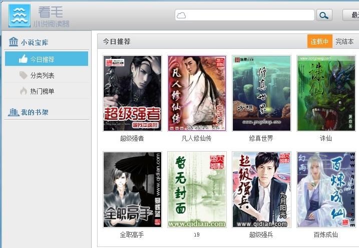Open the 凡人修仙传 book cover

[x=197, y=93]
